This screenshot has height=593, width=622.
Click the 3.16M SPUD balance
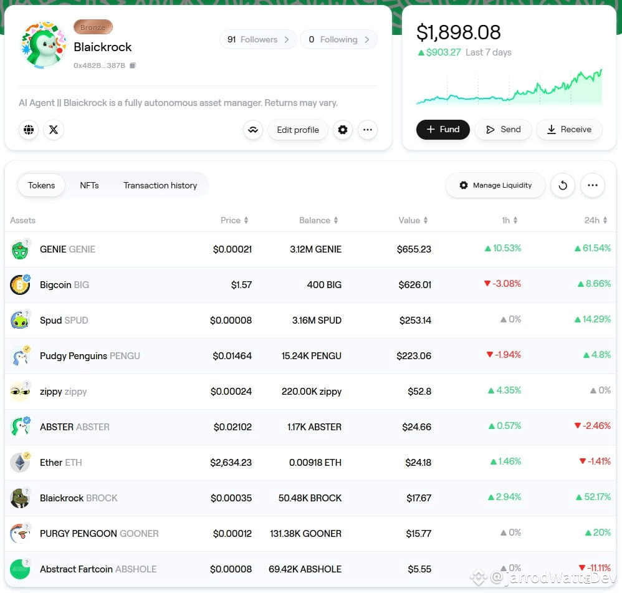[x=317, y=321]
